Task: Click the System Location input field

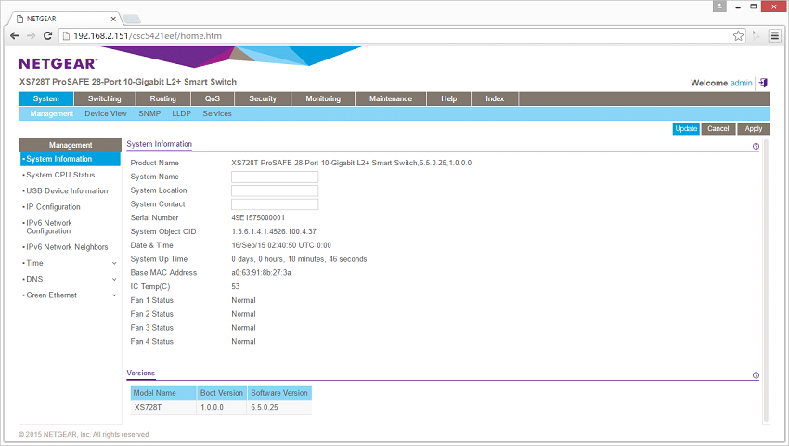Action: (275, 190)
